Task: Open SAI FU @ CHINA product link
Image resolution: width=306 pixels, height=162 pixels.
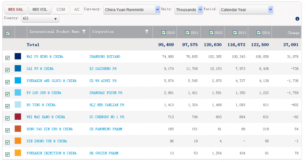Action: [40, 69]
